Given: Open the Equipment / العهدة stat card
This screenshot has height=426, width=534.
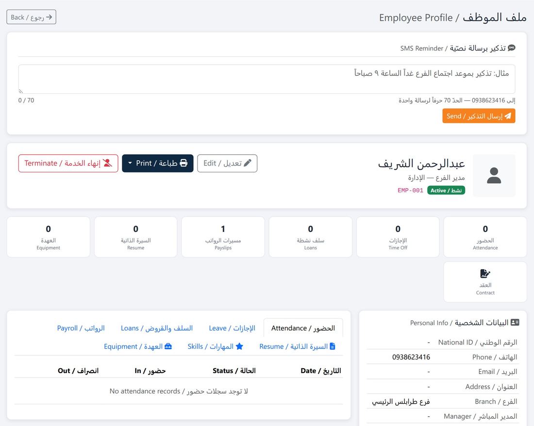Looking at the screenshot, I should (49, 237).
